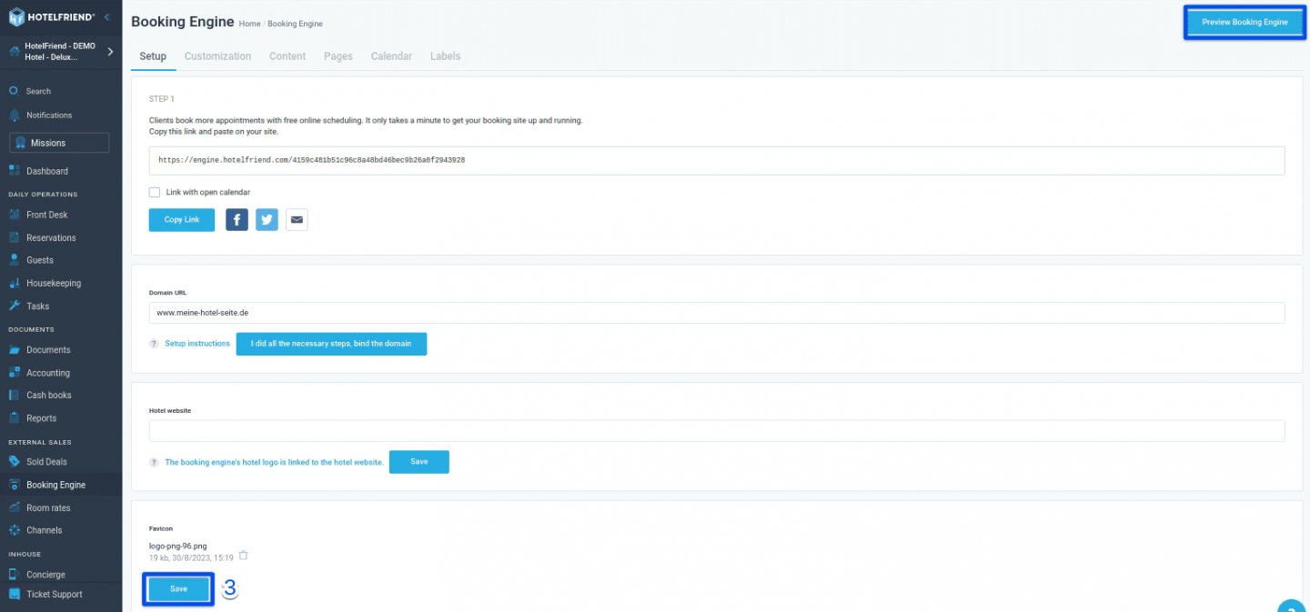This screenshot has height=612, width=1310.
Task: Share link via Twitter icon
Action: coord(267,220)
